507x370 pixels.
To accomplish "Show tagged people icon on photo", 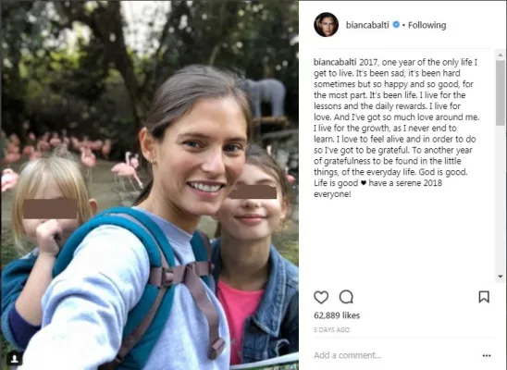I will [x=14, y=358].
